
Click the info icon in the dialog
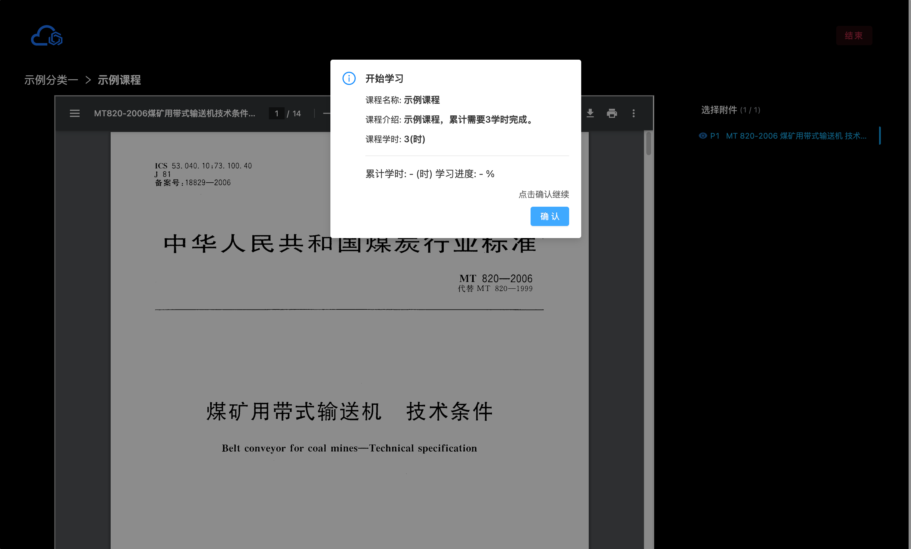point(349,78)
